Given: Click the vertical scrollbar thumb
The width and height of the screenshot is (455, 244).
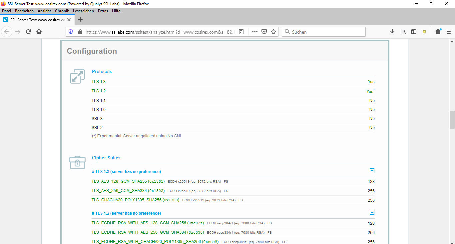Looking at the screenshot, I should pos(452,120).
